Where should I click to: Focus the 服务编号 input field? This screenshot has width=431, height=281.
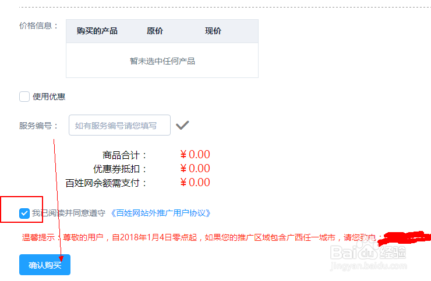click(x=119, y=125)
